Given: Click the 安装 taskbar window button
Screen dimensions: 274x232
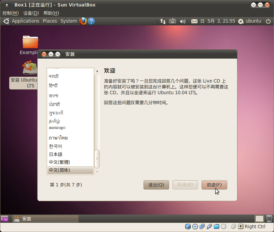Looking at the screenshot, I should (x=45, y=219).
